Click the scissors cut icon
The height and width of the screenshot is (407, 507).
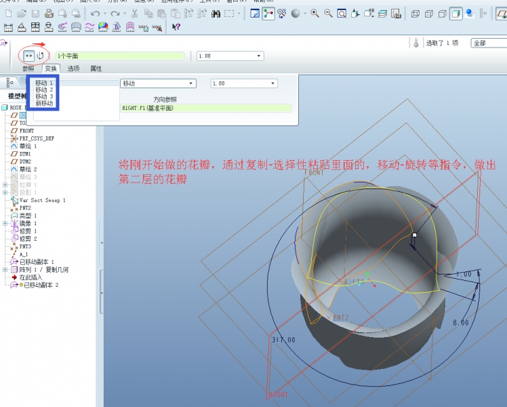(136, 14)
